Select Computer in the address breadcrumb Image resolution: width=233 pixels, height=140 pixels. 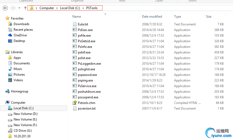click(47, 8)
